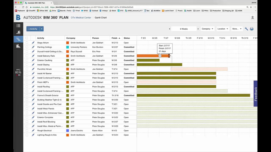Edit Install Glazing pencil icon
This screenshot has height=152, width=271.
pyautogui.click(x=33, y=65)
